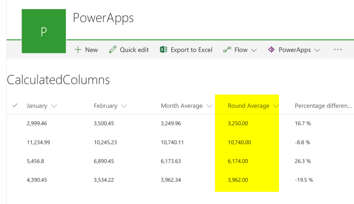Click the PowerApps diamond icon in toolbar

click(x=271, y=50)
